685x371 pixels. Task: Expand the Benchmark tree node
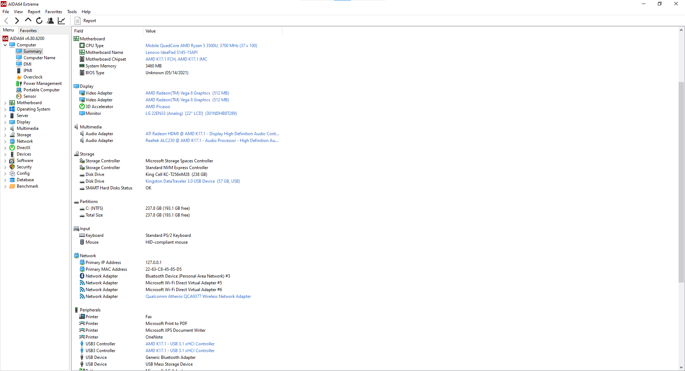point(5,186)
